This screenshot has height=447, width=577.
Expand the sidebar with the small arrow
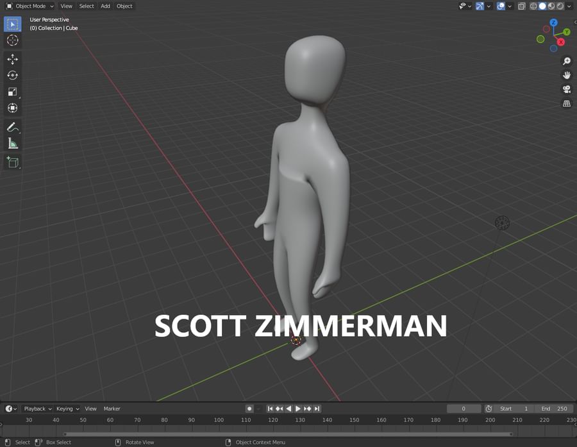(575, 22)
